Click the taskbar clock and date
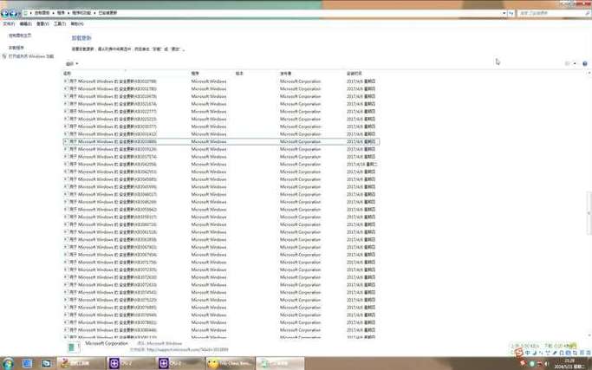Viewport: 592px width, 370px height. tap(571, 364)
